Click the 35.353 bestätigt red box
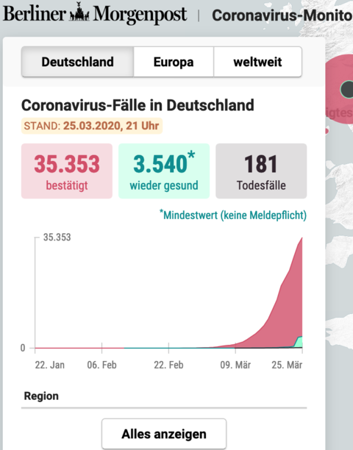353x450 pixels. [67, 171]
